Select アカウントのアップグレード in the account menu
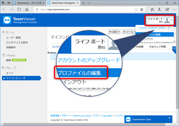 click(x=155, y=28)
